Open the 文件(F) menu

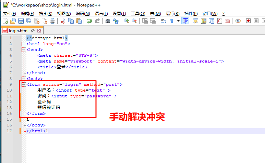point(10,14)
